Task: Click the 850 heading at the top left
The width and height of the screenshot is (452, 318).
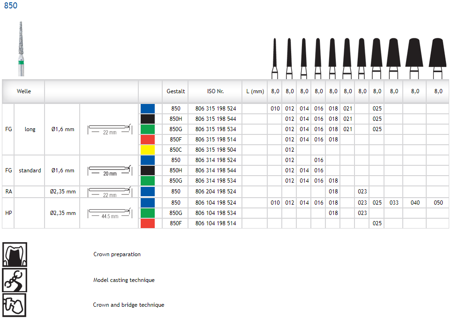Action: (x=10, y=6)
